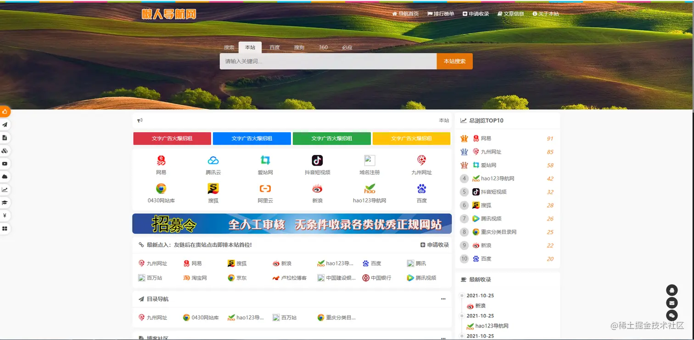
Task: Open 京东 in the 最新点入 list
Action: click(237, 278)
